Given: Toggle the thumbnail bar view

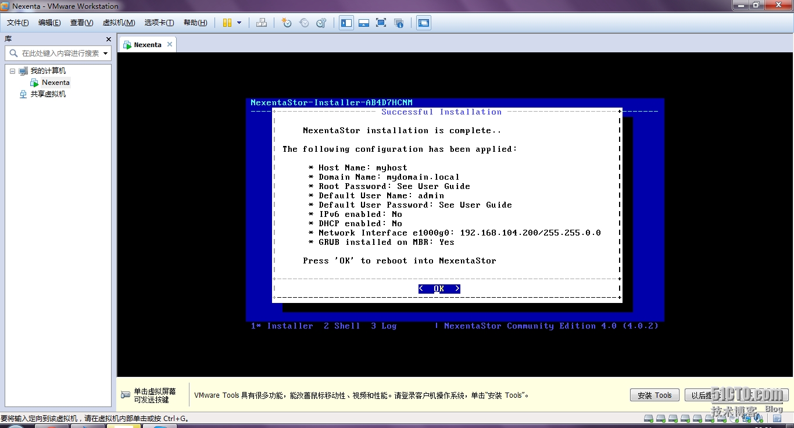Looking at the screenshot, I should [x=364, y=23].
